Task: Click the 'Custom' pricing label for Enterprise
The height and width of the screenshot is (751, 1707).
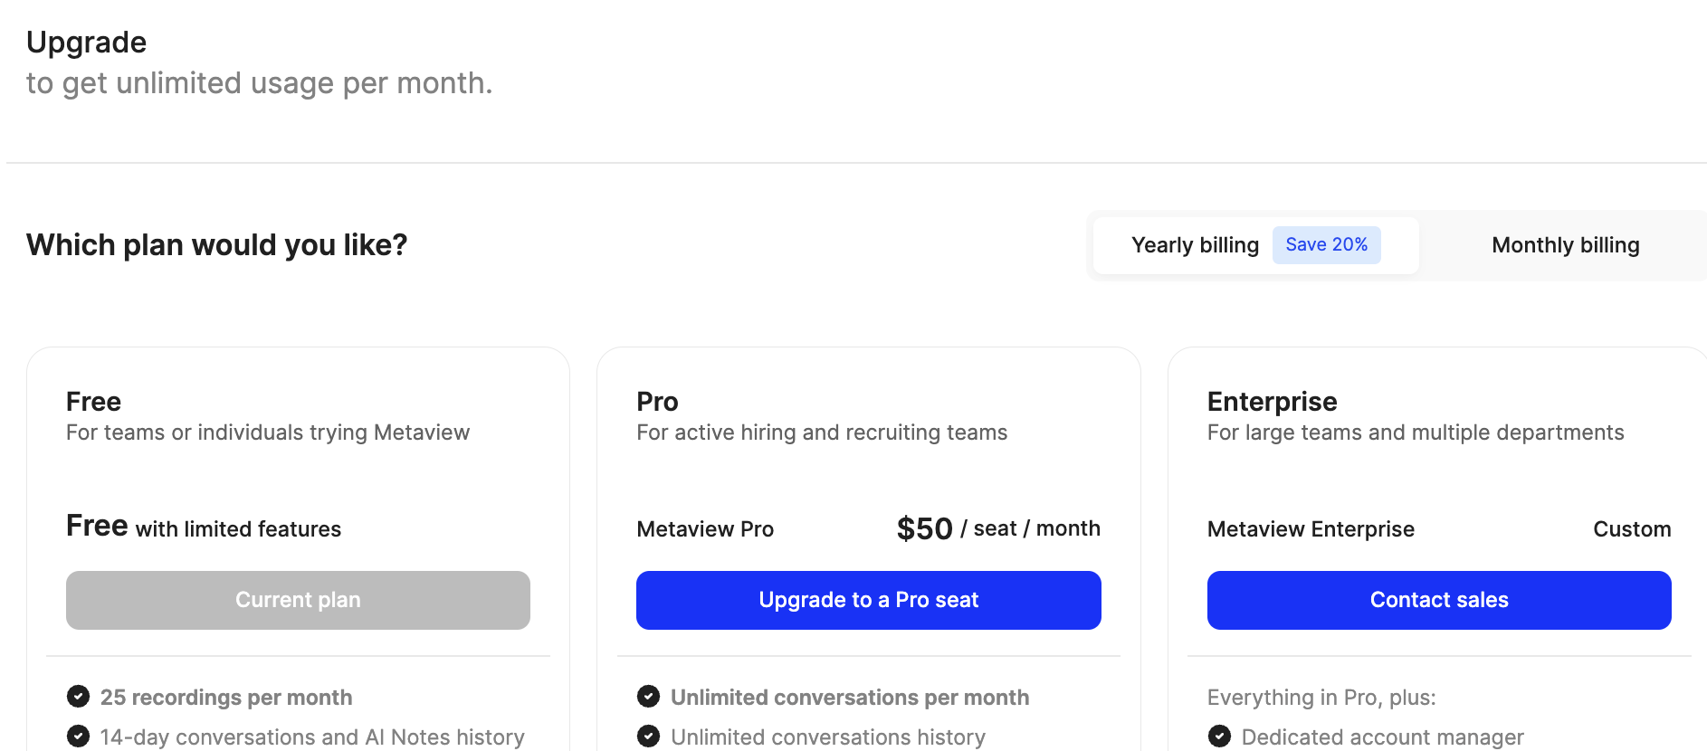Action: (x=1632, y=528)
